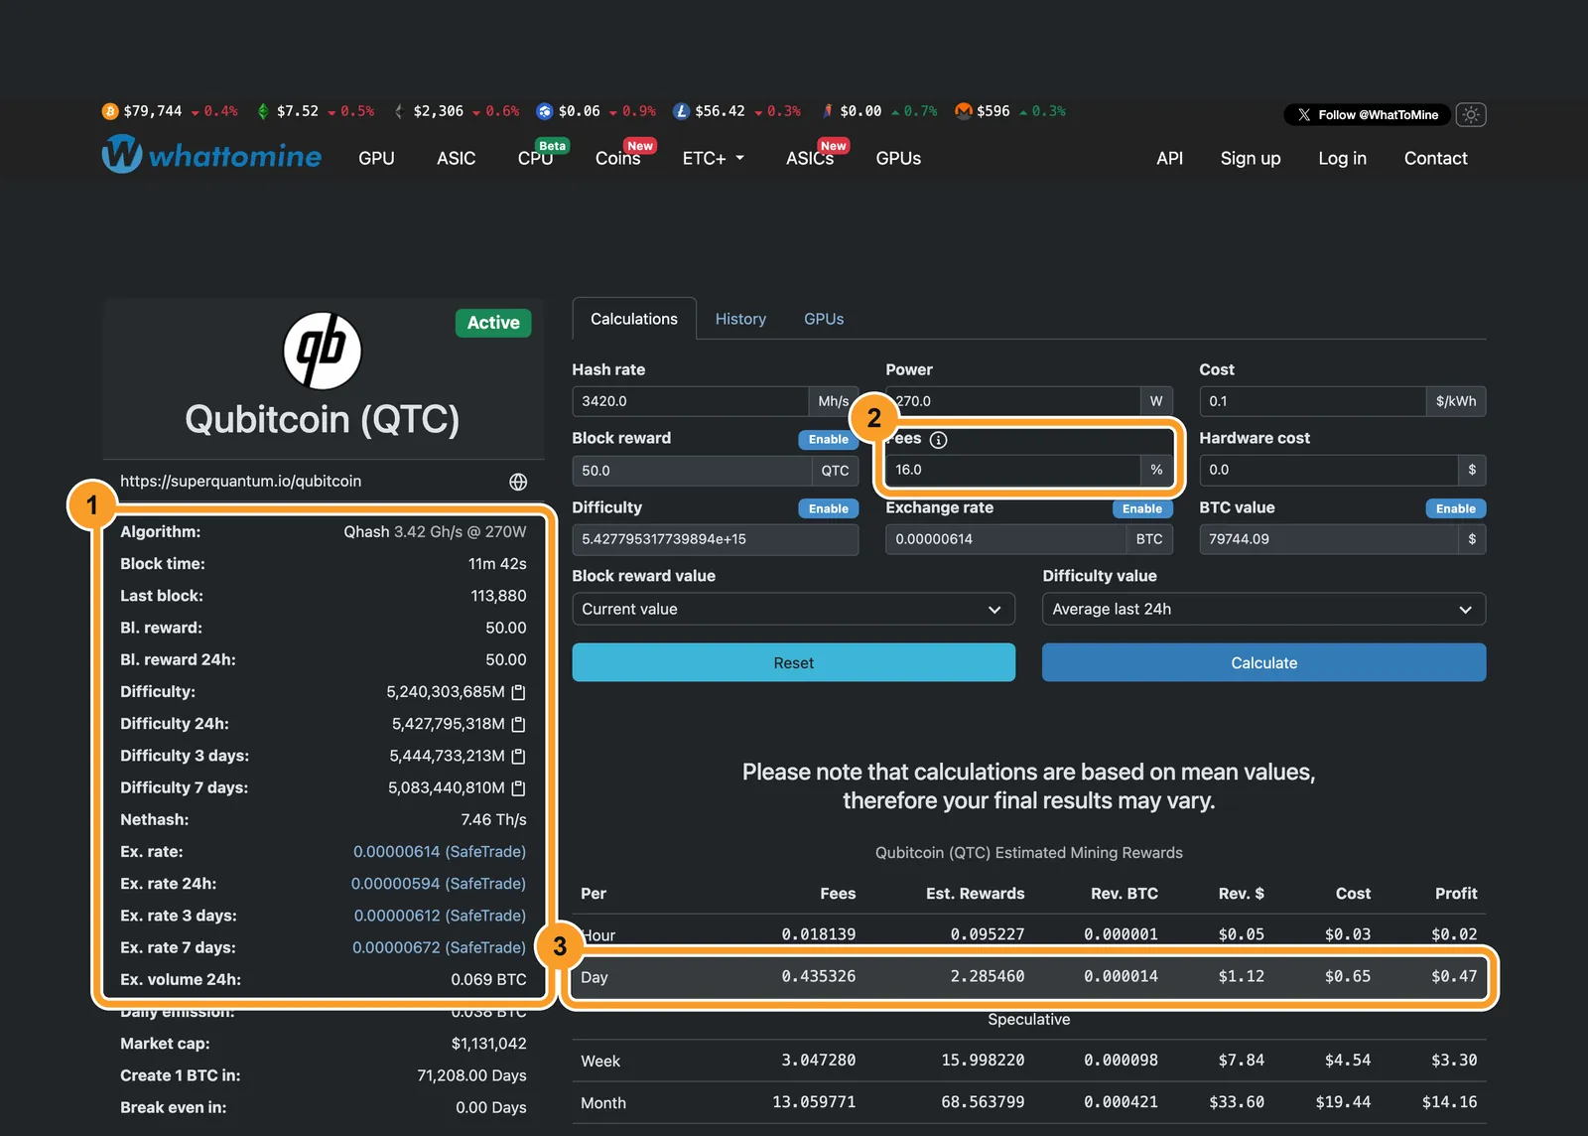Toggle the light/dark theme sun icon

pos(1471,114)
